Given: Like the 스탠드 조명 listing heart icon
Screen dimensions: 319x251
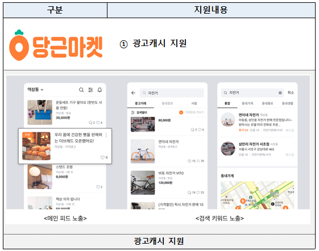Looking at the screenshot, I should point(98,187).
